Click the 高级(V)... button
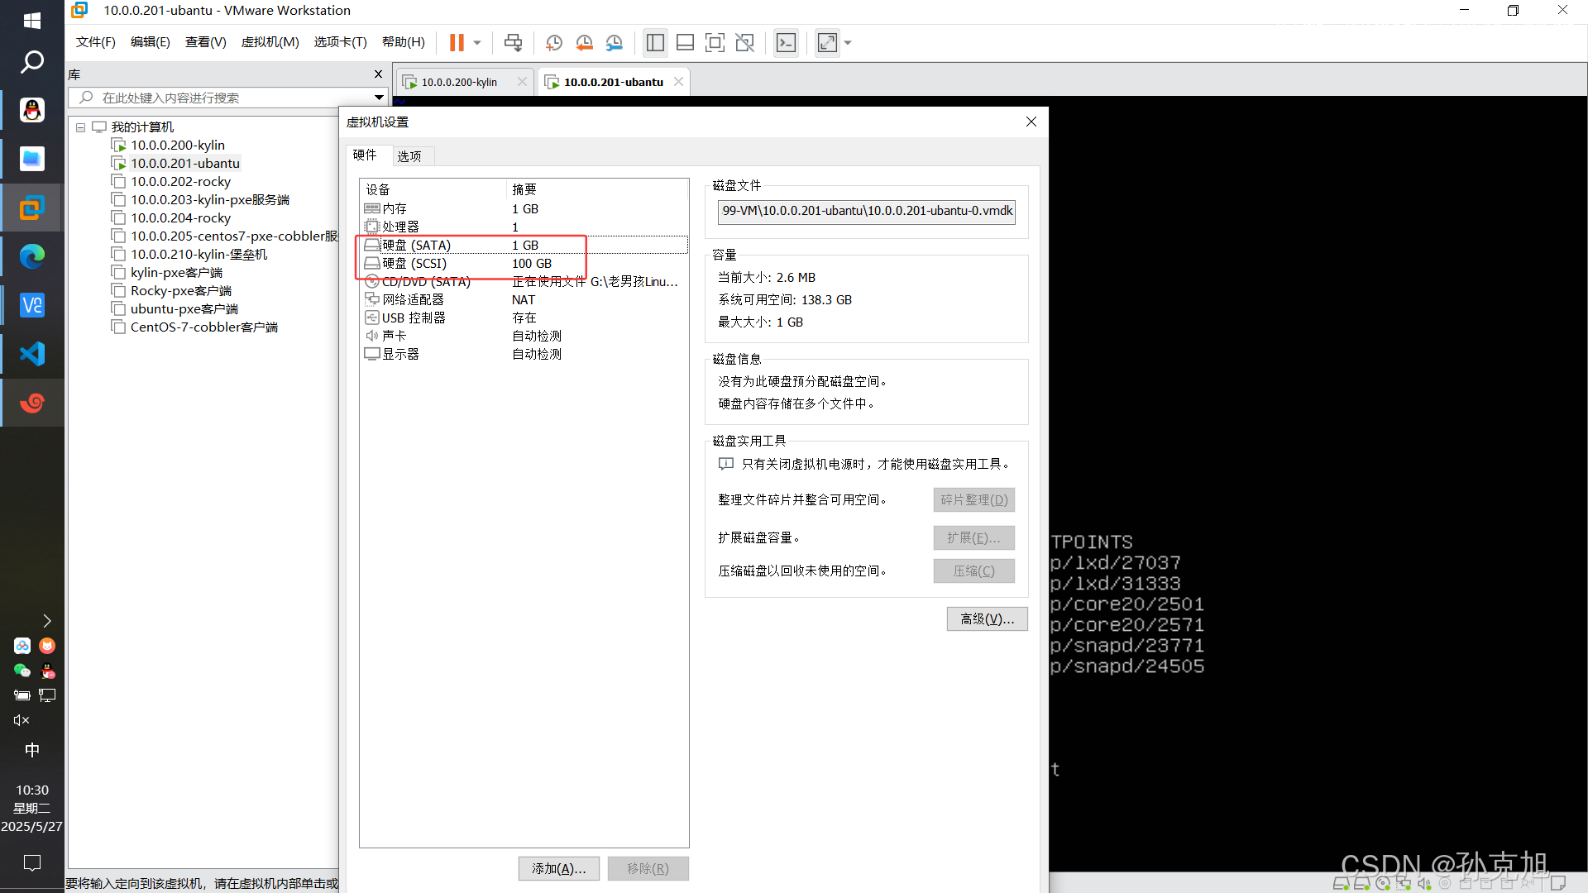This screenshot has height=893, width=1588. click(x=987, y=618)
